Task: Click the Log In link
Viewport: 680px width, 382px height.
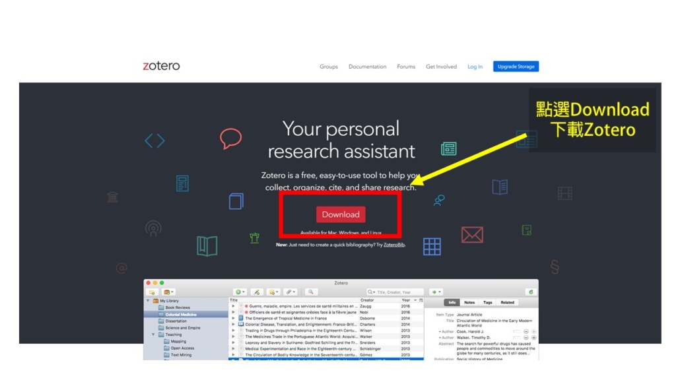Action: click(475, 67)
